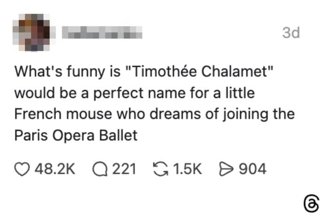The height and width of the screenshot is (219, 329).
Task: Click the words "Paris Opera Ballet"
Action: 76,136
